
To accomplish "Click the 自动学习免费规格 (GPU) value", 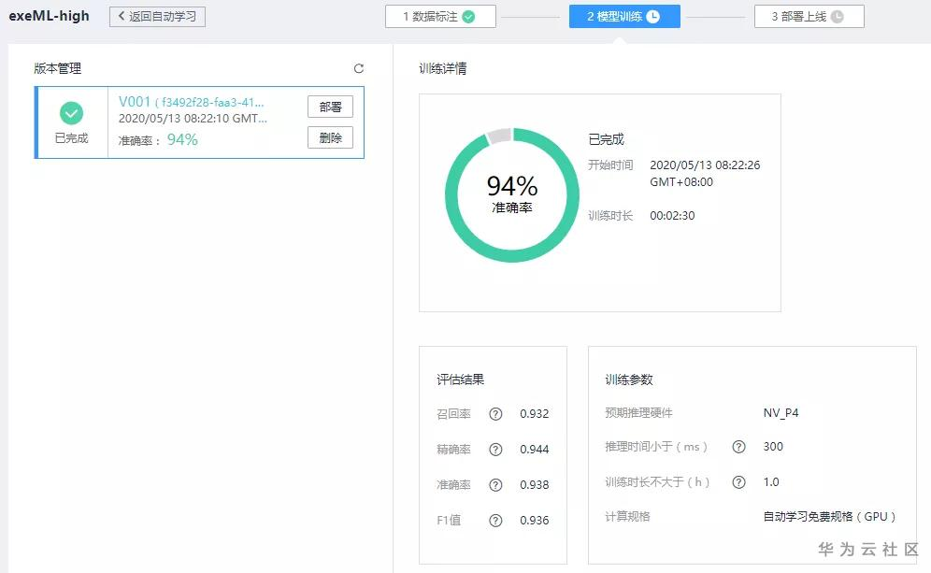I will [829, 517].
